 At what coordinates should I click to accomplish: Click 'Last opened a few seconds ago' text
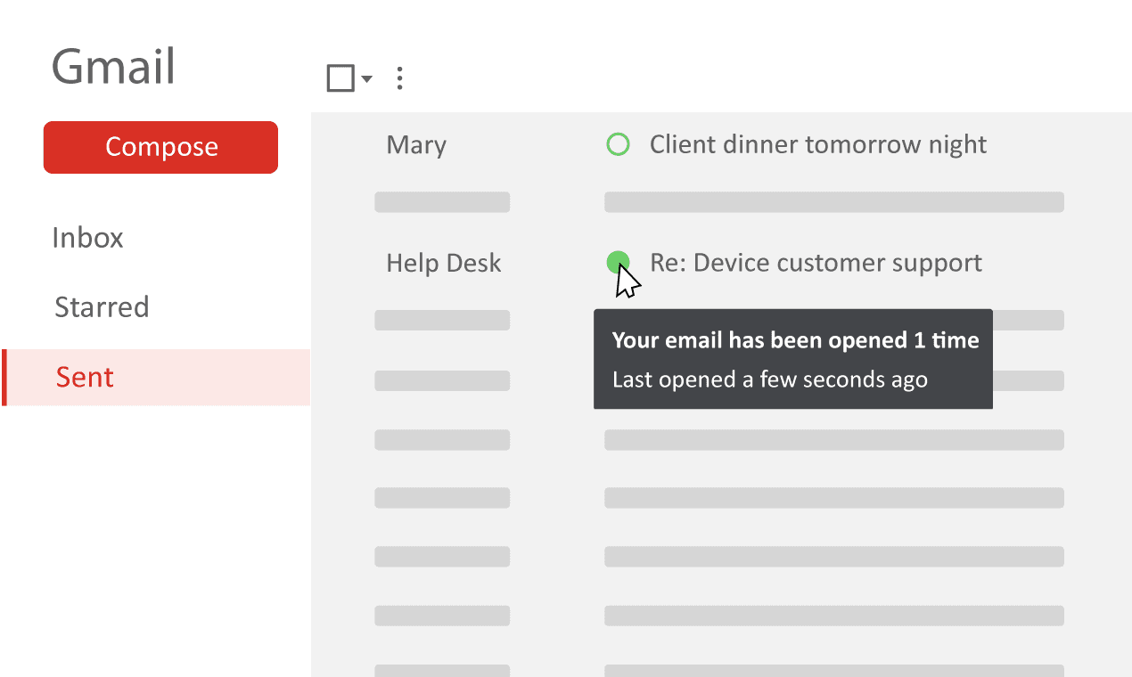[770, 380]
